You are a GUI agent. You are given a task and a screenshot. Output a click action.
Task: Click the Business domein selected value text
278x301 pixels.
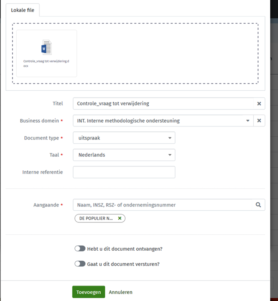point(129,120)
